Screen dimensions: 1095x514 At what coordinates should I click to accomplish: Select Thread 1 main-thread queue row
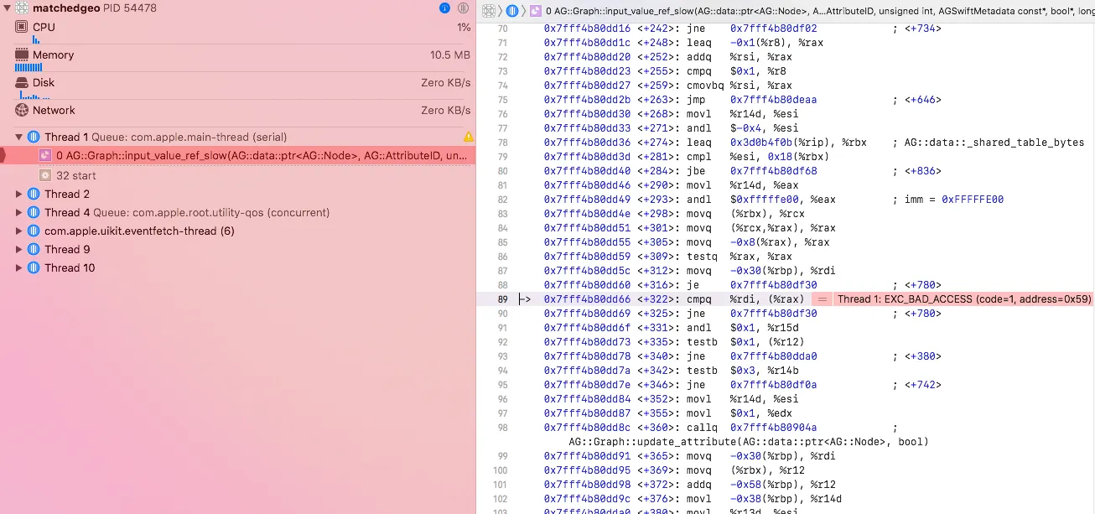237,137
